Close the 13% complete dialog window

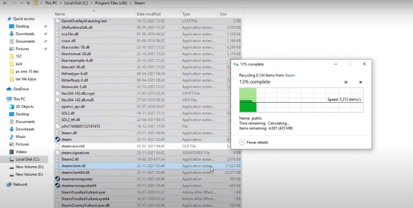pyautogui.click(x=364, y=64)
